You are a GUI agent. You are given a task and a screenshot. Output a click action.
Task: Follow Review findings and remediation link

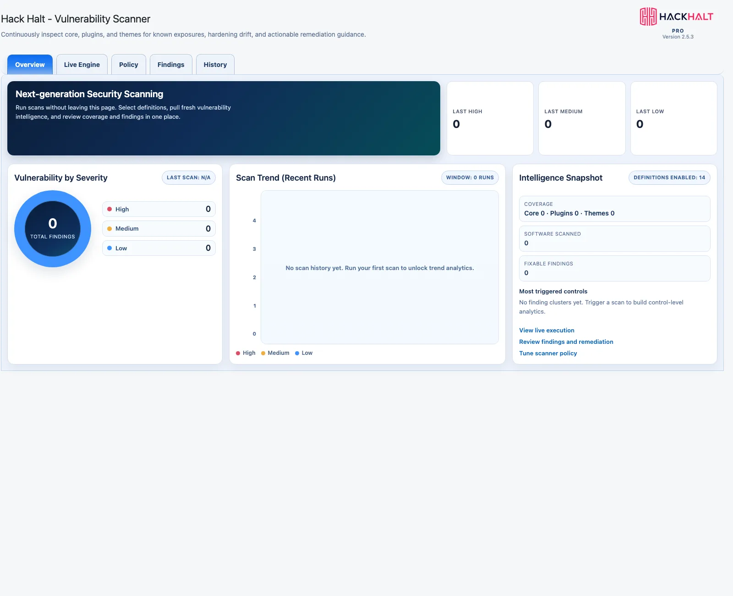point(566,342)
